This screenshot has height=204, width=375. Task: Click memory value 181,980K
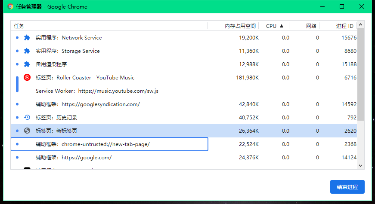247,78
